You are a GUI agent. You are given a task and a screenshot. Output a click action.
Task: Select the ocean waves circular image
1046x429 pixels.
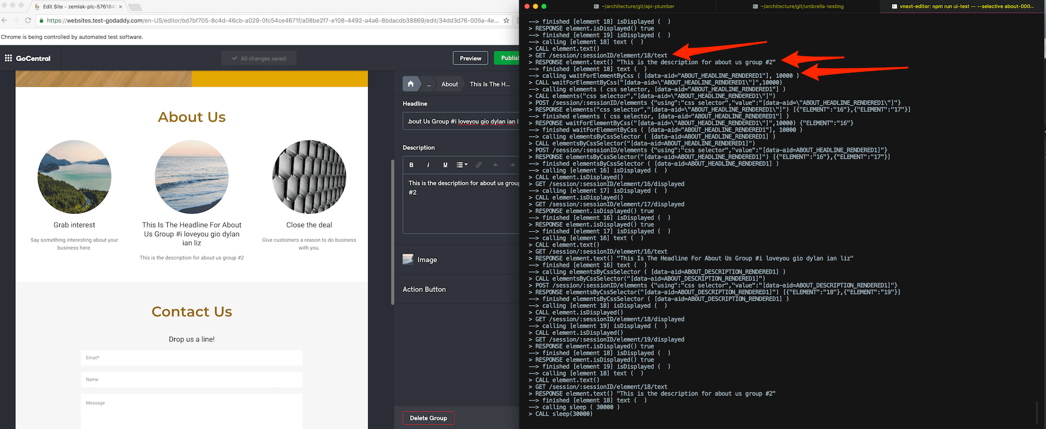pyautogui.click(x=191, y=177)
